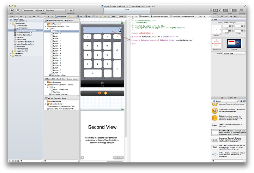This screenshot has height=173, width=254.
Task: Click the zoom out button on canvas
Action: tap(115, 157)
